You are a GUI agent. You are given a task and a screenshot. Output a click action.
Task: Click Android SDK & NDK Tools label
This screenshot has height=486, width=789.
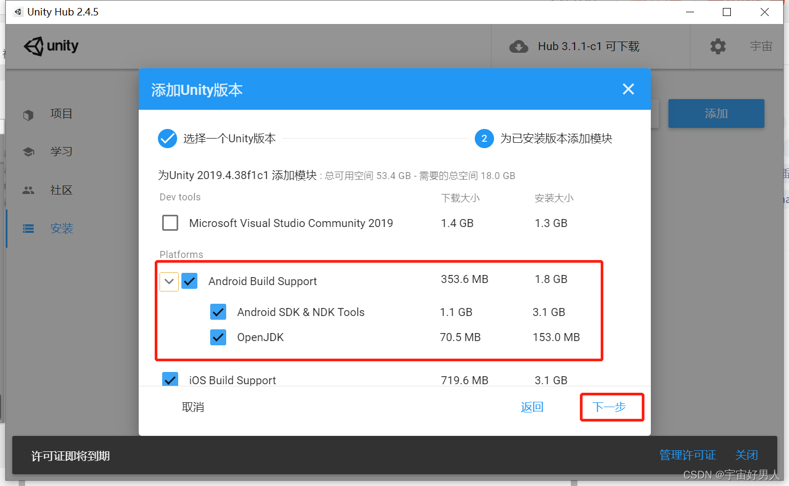click(301, 312)
